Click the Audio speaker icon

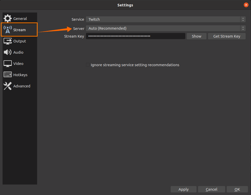7,52
